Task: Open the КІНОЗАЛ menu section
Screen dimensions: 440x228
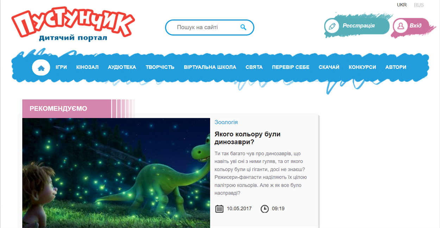Action: click(87, 67)
